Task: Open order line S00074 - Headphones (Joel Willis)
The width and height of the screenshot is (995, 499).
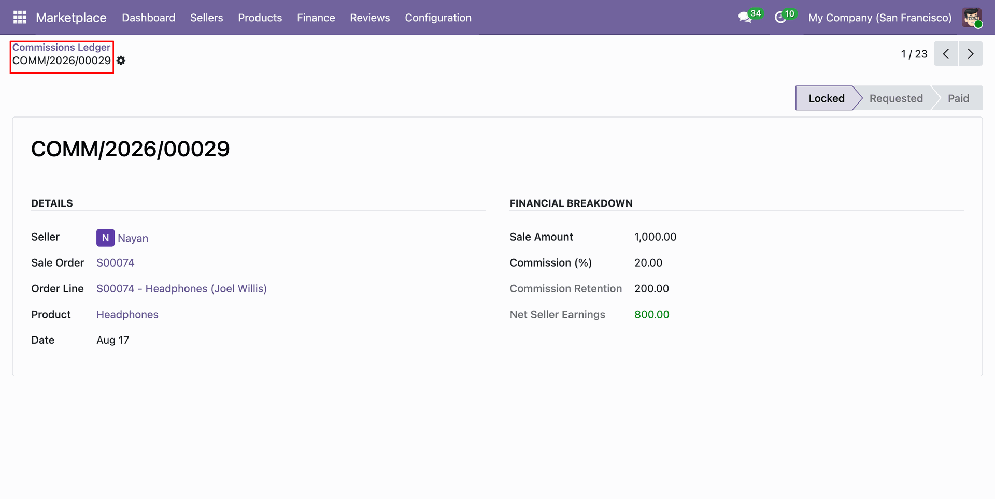Action: click(181, 289)
